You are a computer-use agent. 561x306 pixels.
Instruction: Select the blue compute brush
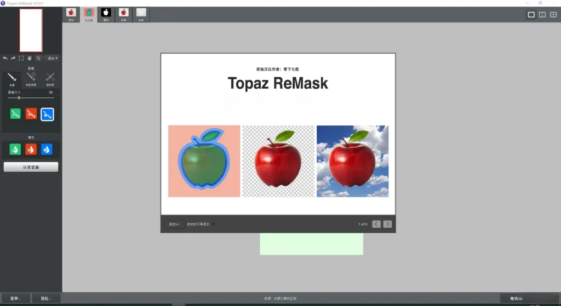coord(47,114)
